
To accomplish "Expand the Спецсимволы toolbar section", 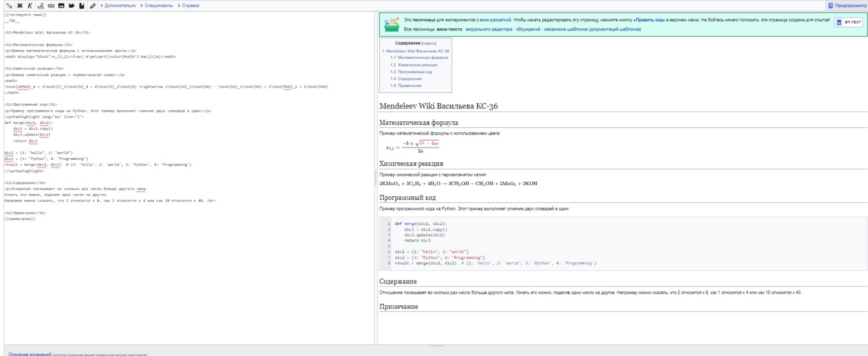I will point(156,5).
